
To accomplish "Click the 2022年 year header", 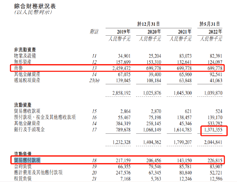I will (215, 32).
